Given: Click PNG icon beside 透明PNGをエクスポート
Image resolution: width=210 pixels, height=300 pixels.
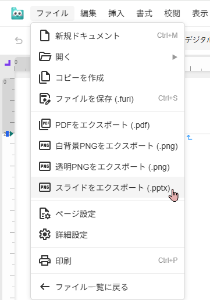Looking at the screenshot, I should coord(45,166).
